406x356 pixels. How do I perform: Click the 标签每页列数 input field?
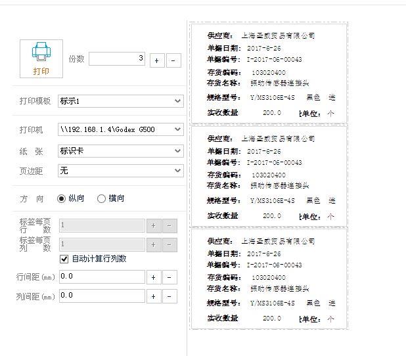pyautogui.click(x=102, y=245)
